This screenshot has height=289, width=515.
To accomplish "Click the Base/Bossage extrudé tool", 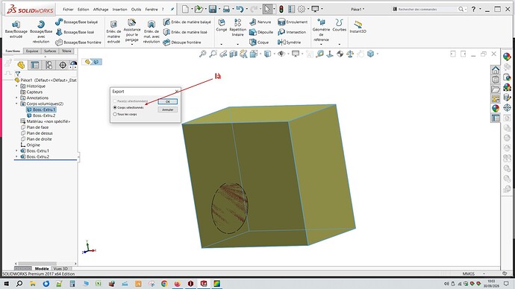I will click(16, 30).
